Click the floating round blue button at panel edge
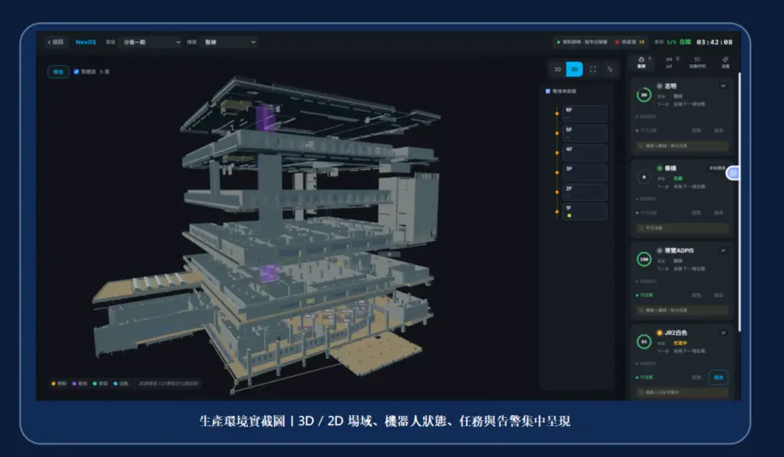The width and height of the screenshot is (784, 457). [x=733, y=173]
